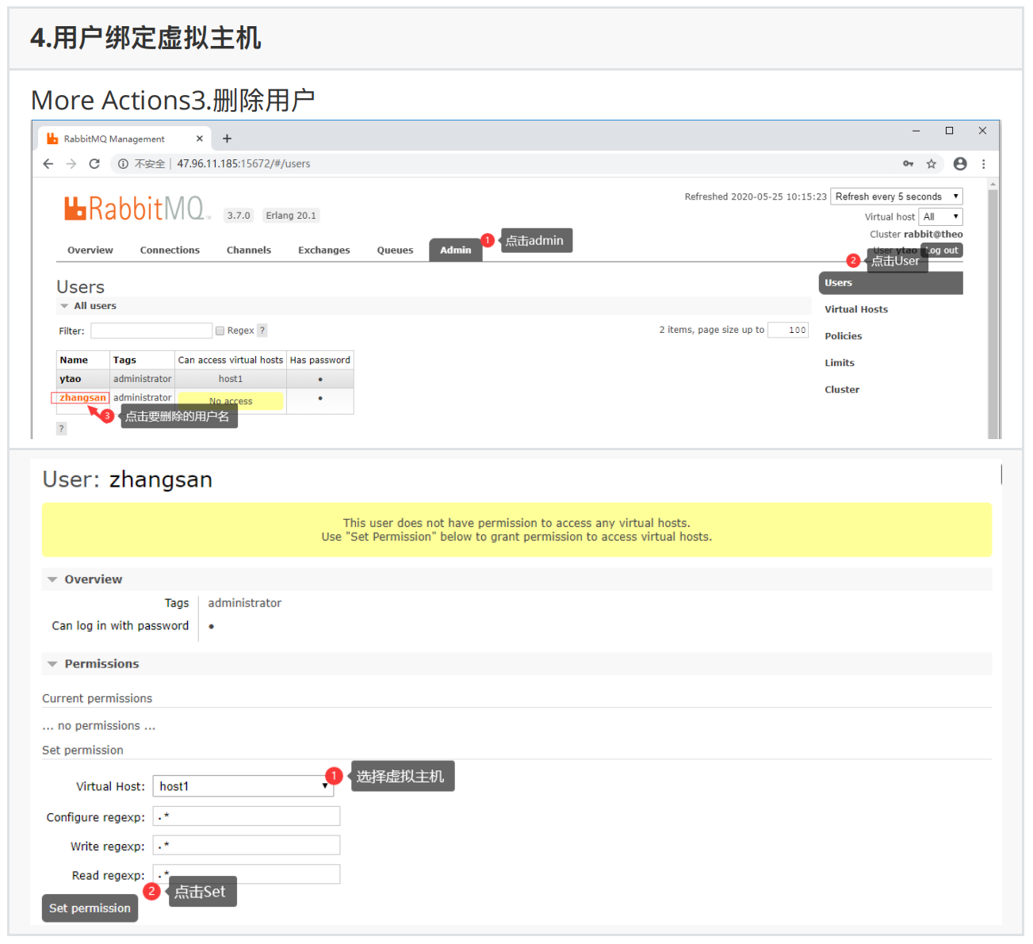Close the RabbitMQ Management tab
Viewport: 1033px width, 944px height.
200,139
